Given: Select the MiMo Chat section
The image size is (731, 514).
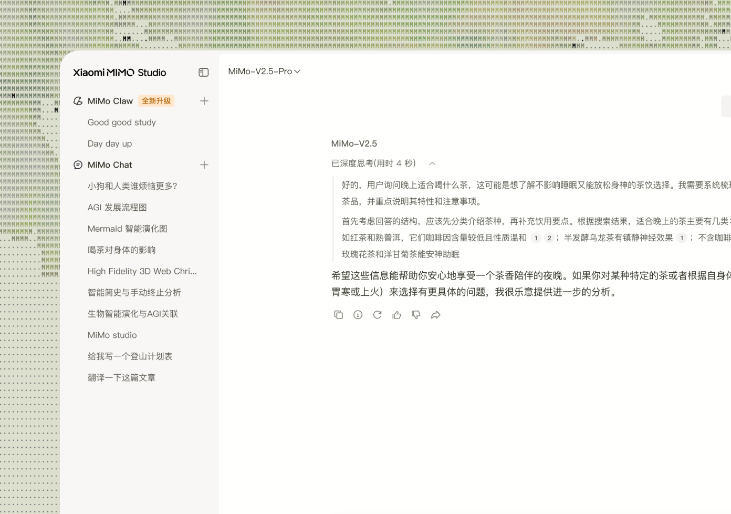Looking at the screenshot, I should [x=110, y=165].
